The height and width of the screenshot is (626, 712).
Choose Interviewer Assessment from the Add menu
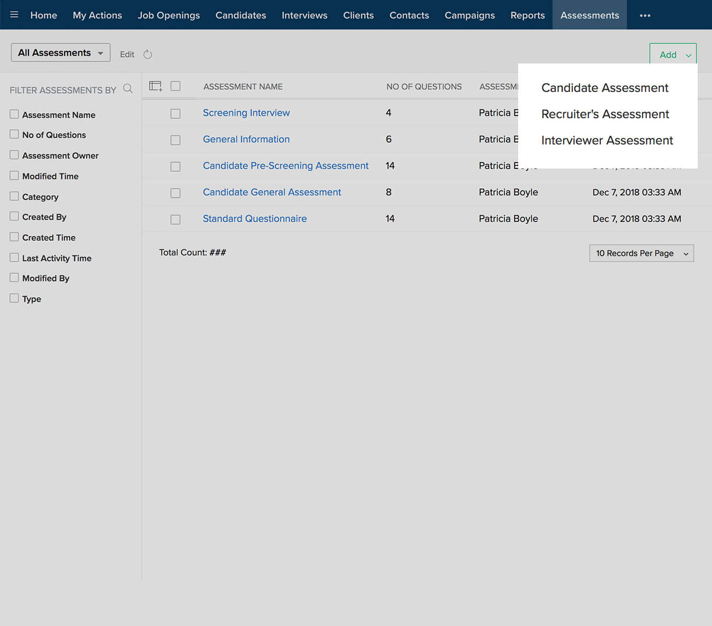point(607,140)
